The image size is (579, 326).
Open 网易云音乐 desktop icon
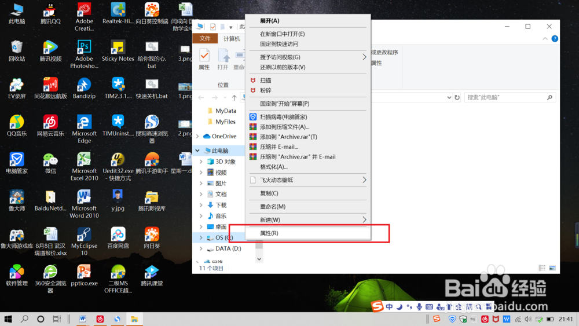coord(50,126)
